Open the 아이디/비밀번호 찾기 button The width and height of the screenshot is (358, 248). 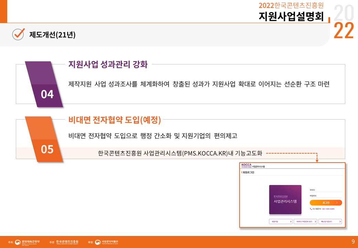tap(305, 221)
